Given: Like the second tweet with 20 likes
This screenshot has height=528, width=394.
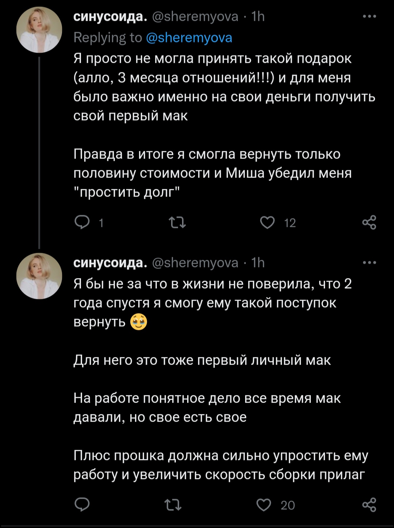Looking at the screenshot, I should [264, 505].
